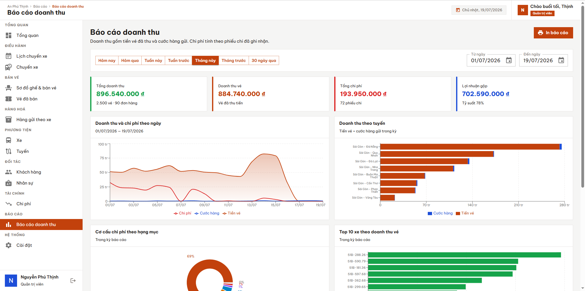Click the Vé đã bán ticket icon
The image size is (585, 291).
[x=9, y=99]
